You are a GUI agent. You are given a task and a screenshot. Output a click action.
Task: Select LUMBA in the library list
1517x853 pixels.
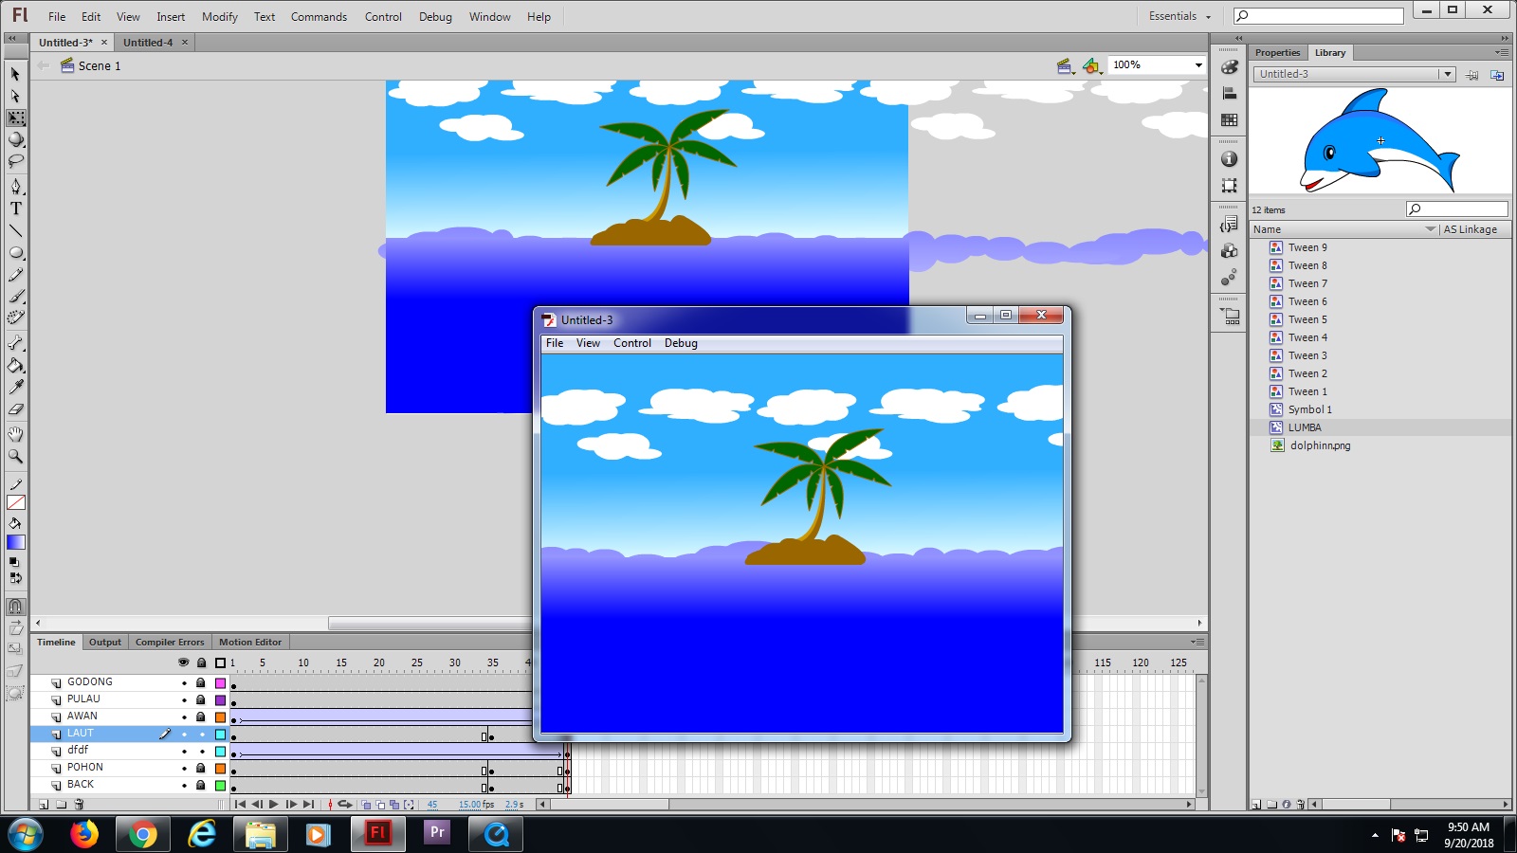pyautogui.click(x=1305, y=427)
